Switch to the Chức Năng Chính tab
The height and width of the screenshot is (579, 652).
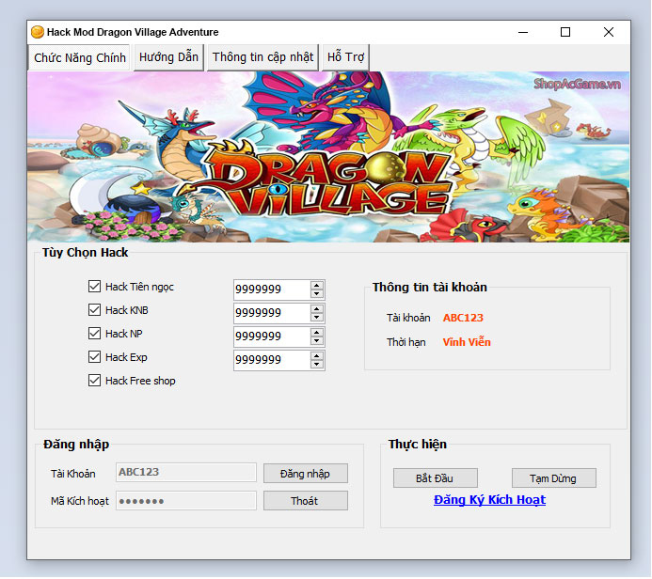tap(79, 57)
